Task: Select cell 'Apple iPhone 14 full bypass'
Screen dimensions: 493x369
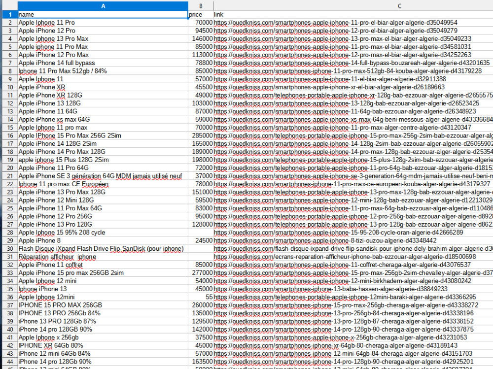Action: pyautogui.click(x=103, y=63)
